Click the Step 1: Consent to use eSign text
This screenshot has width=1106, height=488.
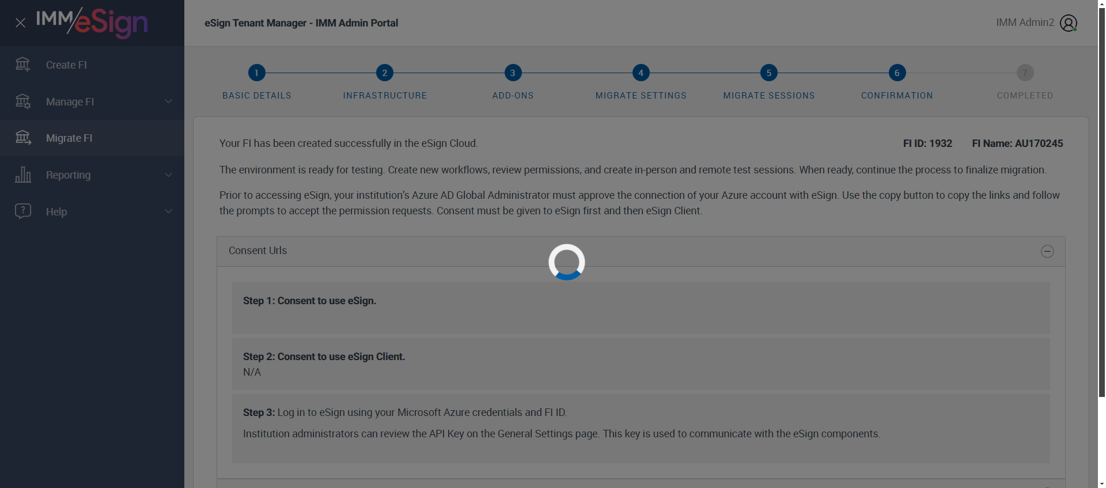tap(309, 301)
